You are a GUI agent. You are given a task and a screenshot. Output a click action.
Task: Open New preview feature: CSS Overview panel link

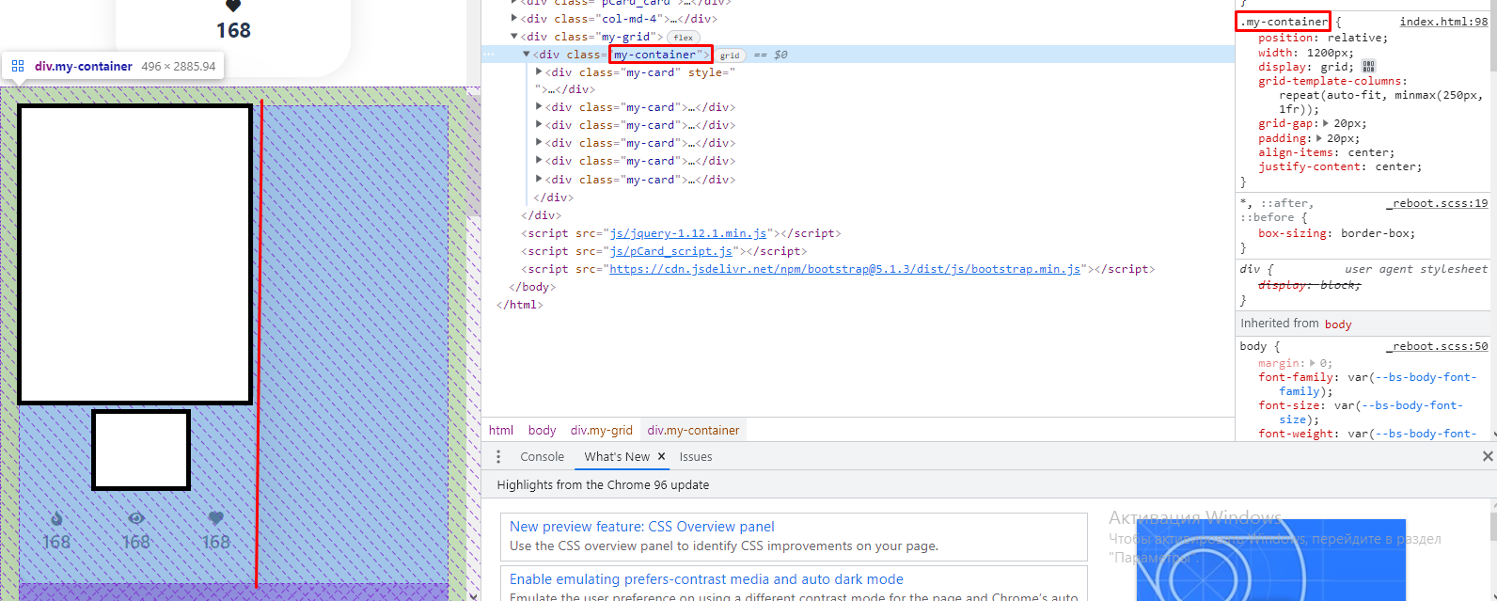(x=642, y=527)
